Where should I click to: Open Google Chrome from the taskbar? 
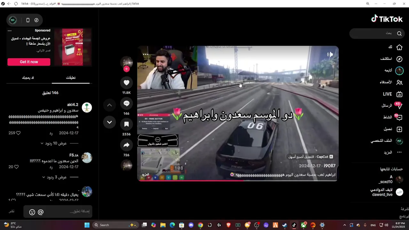click(x=200, y=225)
